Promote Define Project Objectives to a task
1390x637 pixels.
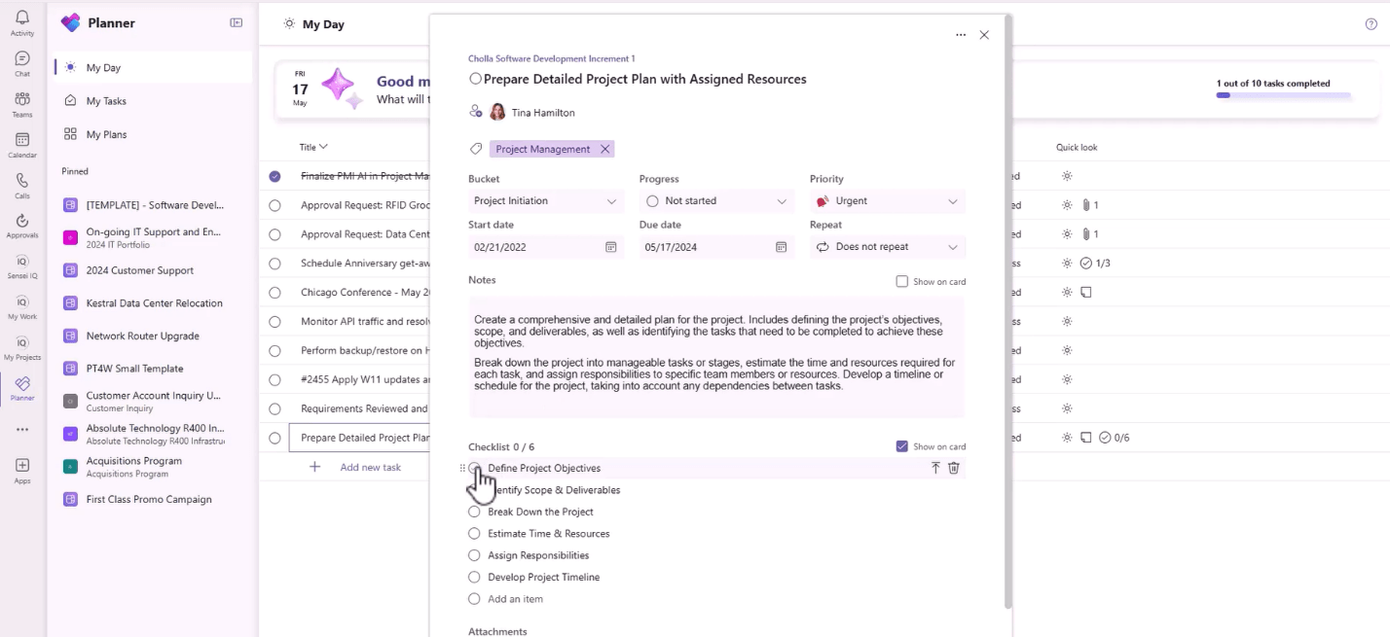pos(935,468)
